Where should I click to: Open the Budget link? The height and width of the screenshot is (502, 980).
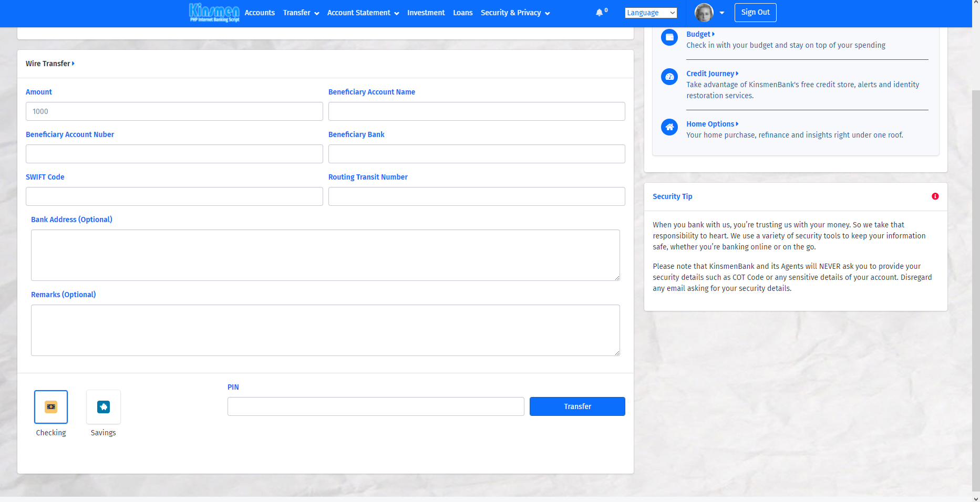[700, 34]
